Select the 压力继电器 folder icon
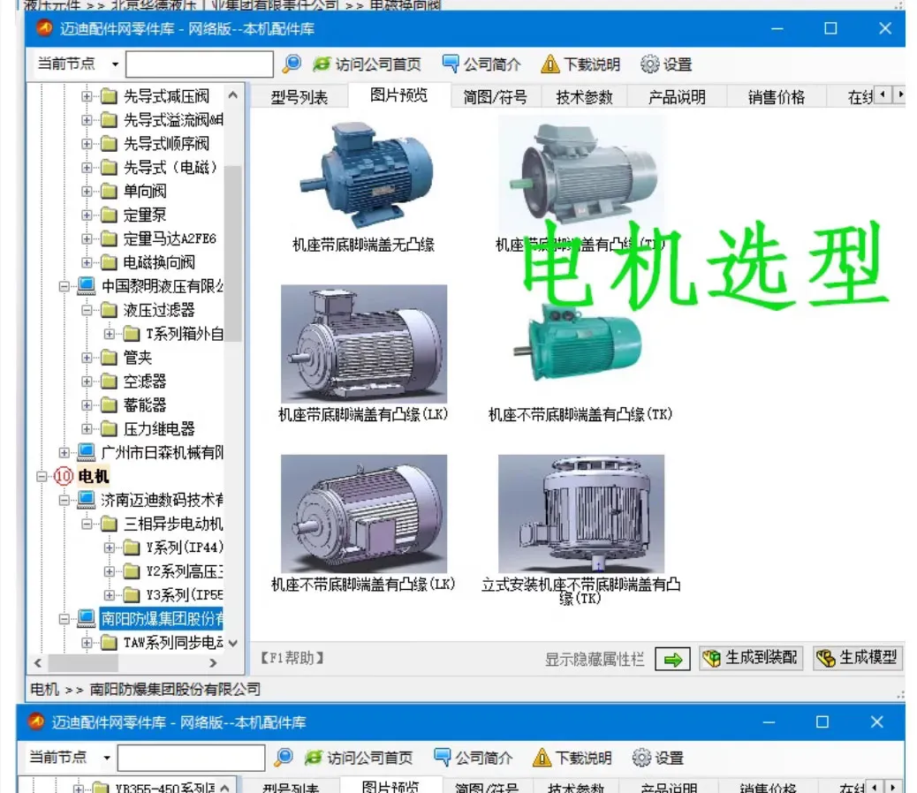 pos(109,429)
